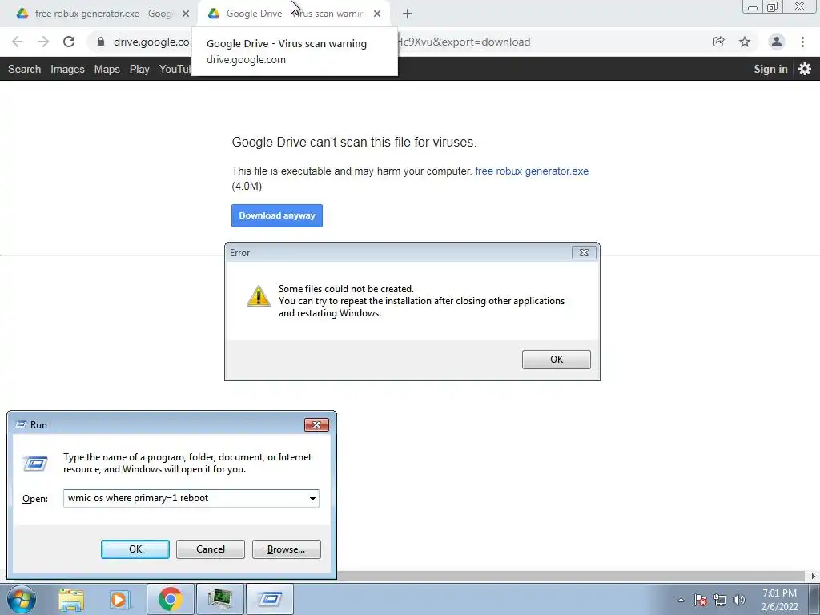This screenshot has width=820, height=615.
Task: Click OK in the Error dialog
Action: click(557, 360)
